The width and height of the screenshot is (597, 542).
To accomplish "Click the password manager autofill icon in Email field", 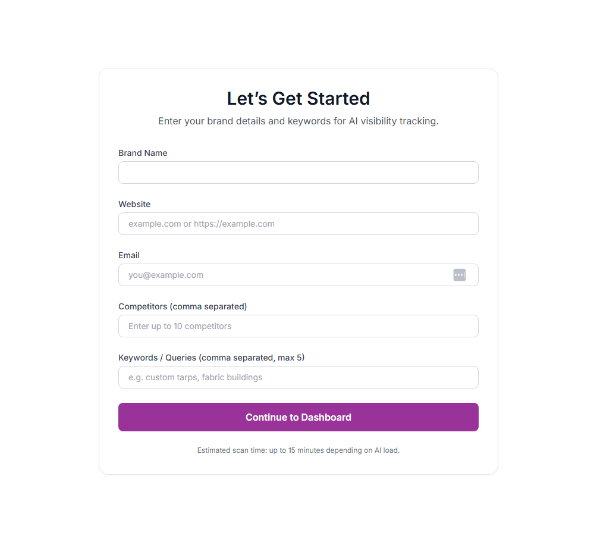I will 459,275.
